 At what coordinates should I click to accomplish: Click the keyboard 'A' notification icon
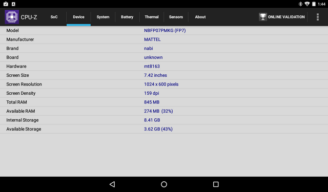click(13, 4)
